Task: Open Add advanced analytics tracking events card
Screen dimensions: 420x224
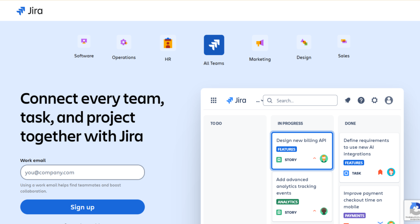Action: click(x=302, y=197)
